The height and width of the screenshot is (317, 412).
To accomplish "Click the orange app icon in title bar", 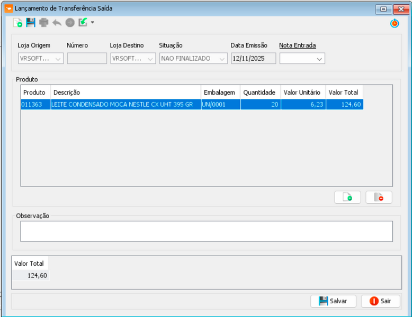I will [8, 8].
